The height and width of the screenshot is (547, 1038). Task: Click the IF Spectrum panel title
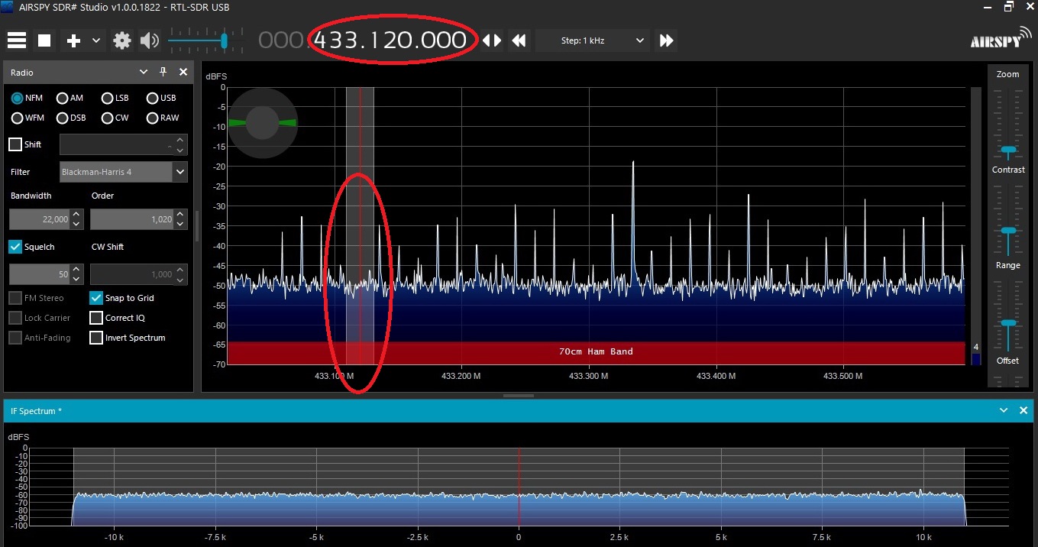tap(36, 411)
